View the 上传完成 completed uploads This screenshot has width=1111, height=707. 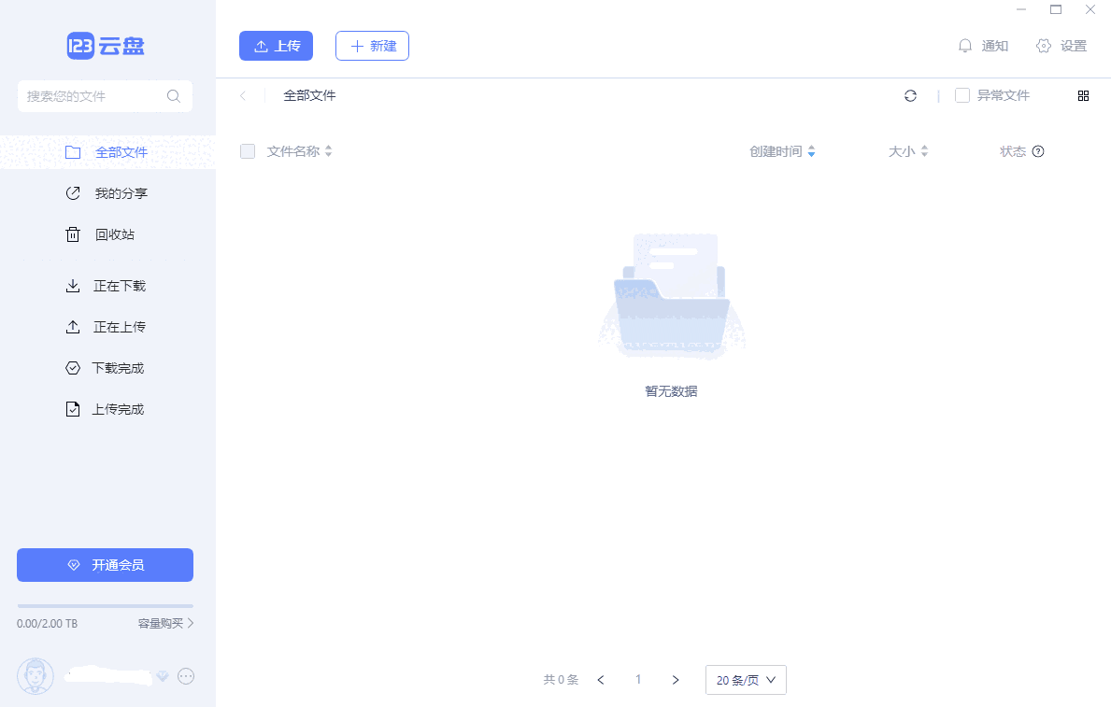pyautogui.click(x=116, y=409)
